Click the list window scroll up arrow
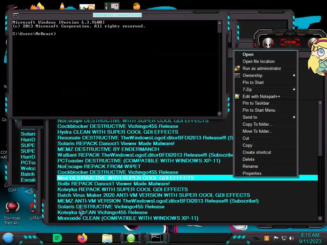The width and height of the screenshot is (327, 245). (320, 103)
